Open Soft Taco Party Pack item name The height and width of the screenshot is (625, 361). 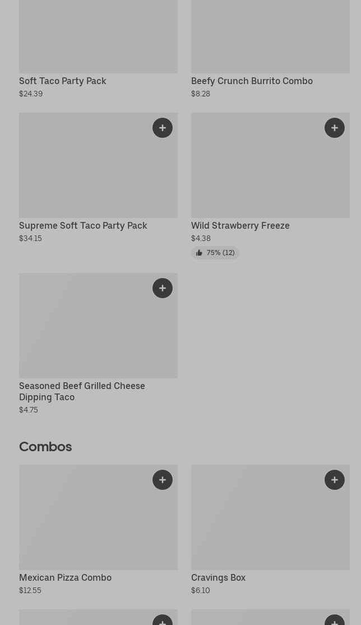(63, 81)
